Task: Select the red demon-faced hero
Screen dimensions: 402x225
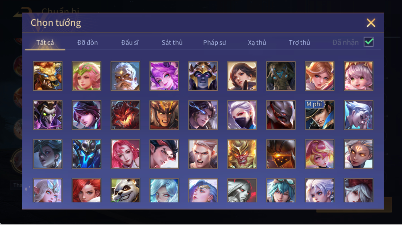Action: pyautogui.click(x=125, y=115)
